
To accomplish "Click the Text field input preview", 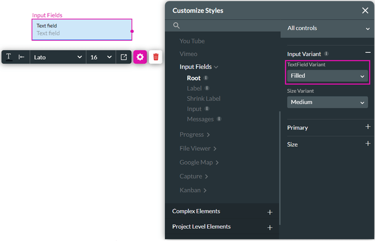I will [82, 30].
